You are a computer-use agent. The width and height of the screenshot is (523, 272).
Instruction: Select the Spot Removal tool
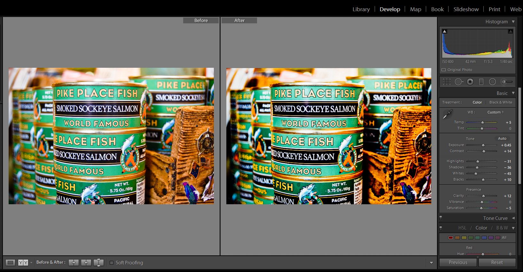(459, 82)
